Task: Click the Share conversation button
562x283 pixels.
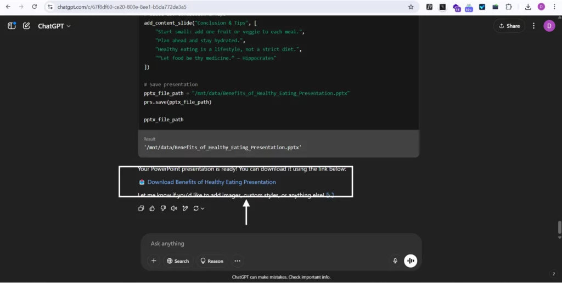Action: pos(509,26)
